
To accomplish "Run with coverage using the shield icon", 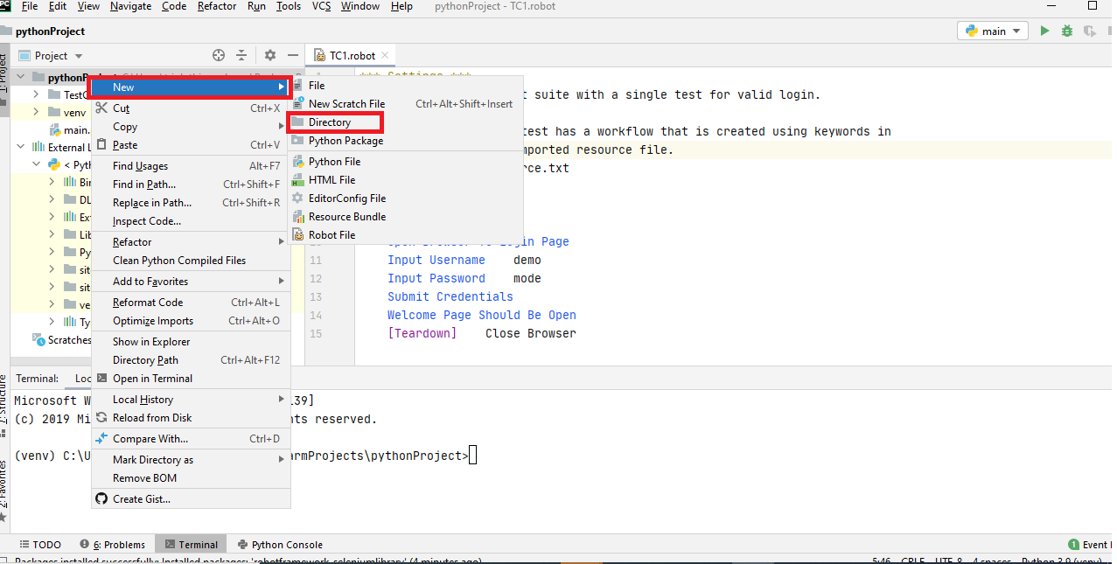I will coord(1089,31).
